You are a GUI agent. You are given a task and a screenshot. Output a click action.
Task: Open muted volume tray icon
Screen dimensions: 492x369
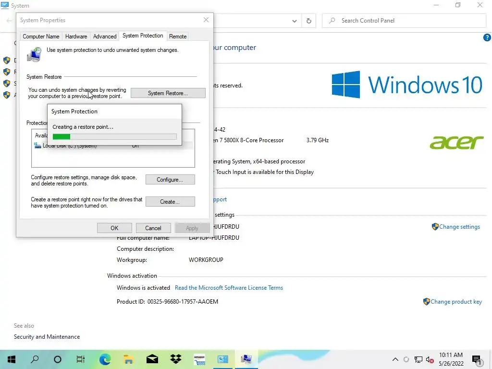coord(430,359)
